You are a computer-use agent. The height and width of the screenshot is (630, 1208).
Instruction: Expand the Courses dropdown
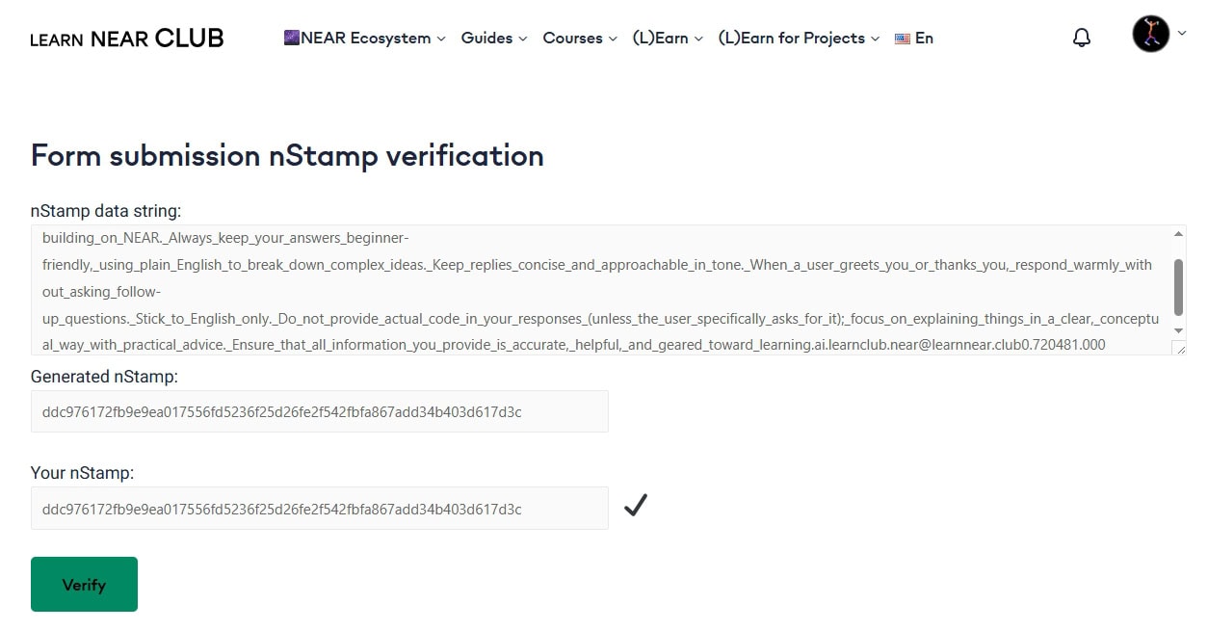coord(580,39)
